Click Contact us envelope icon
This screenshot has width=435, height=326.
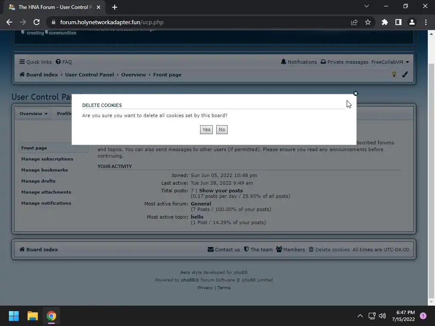(x=211, y=250)
